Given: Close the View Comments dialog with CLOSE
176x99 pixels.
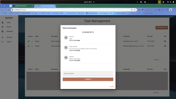Looking at the screenshot, I should coord(112,87).
